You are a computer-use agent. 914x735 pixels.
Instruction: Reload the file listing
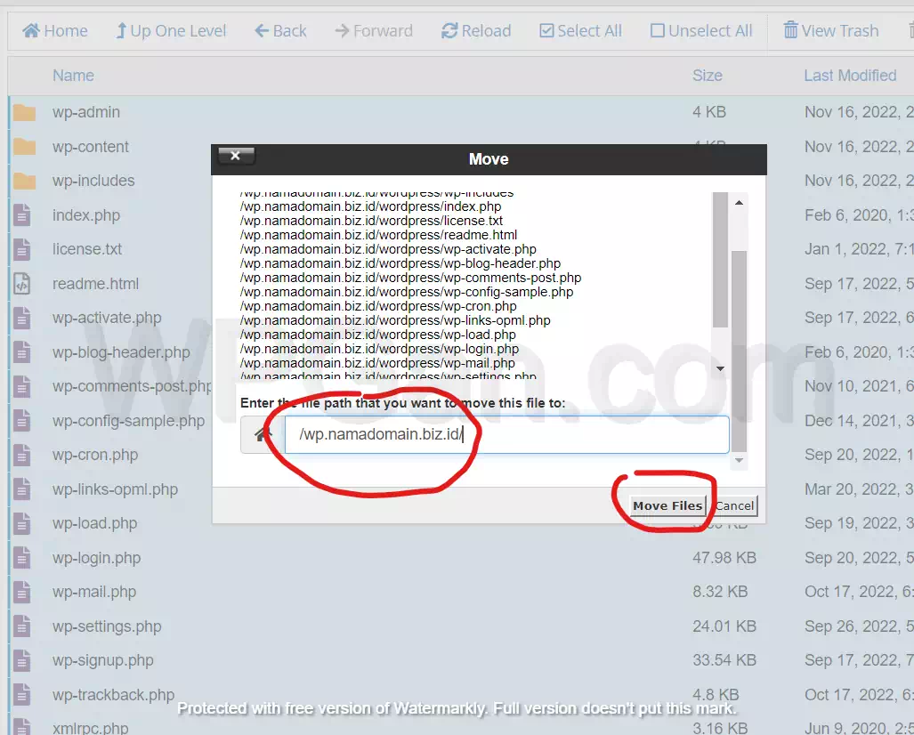click(476, 31)
